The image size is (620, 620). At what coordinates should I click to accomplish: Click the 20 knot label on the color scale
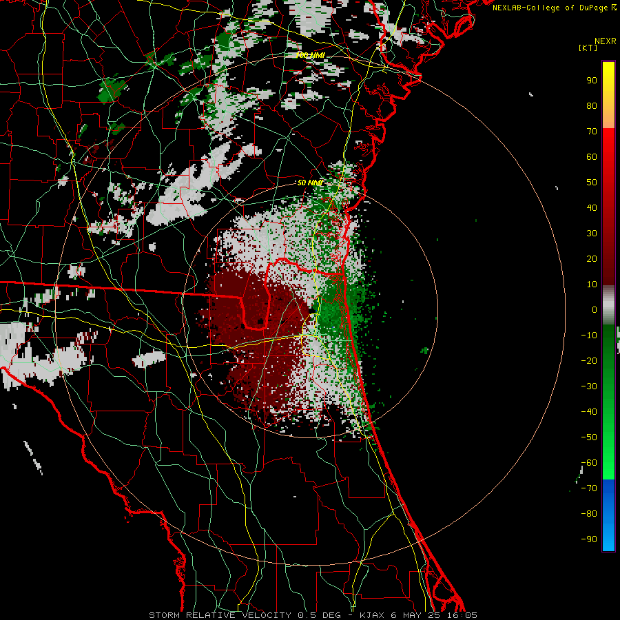pyautogui.click(x=592, y=259)
